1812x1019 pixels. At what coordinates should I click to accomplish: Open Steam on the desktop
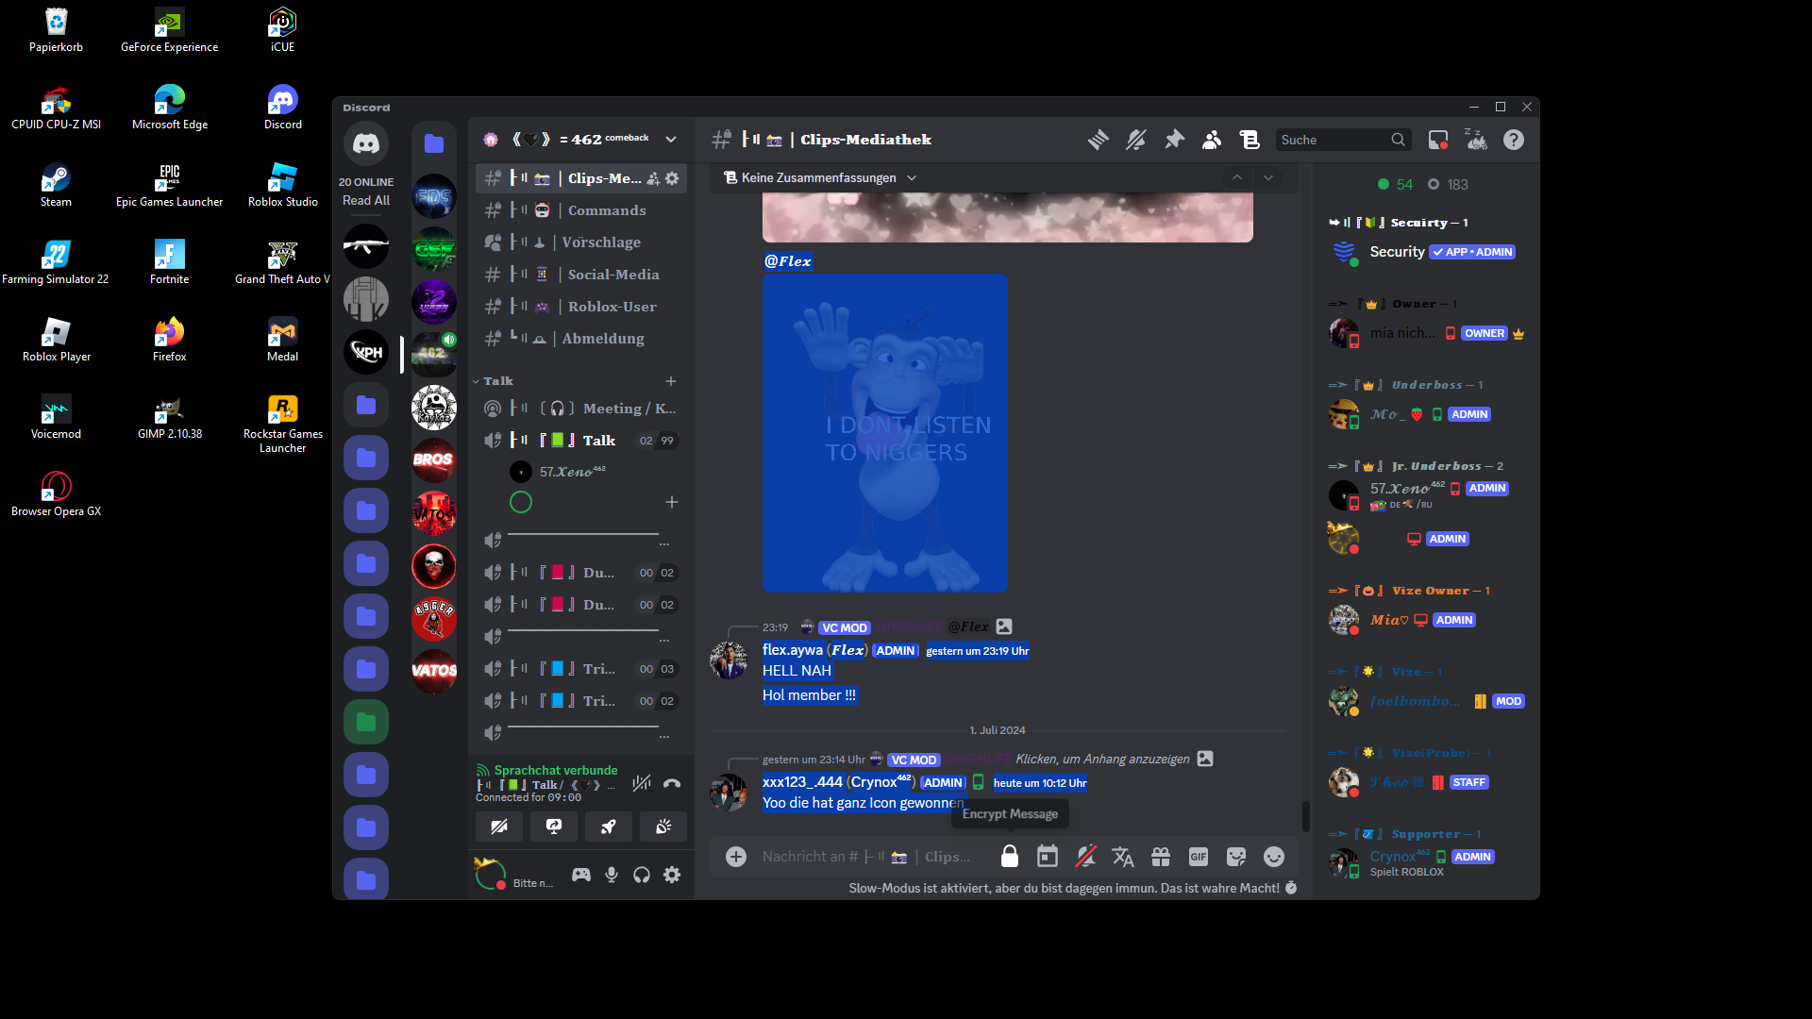point(56,186)
